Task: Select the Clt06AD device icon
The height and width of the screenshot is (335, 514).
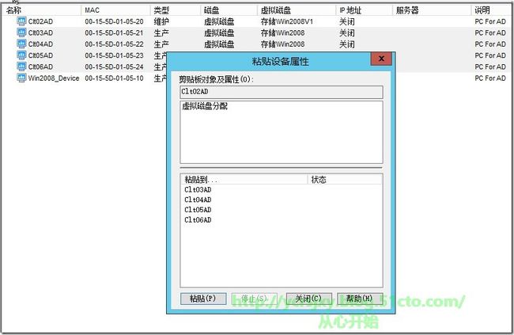Action: point(21,67)
